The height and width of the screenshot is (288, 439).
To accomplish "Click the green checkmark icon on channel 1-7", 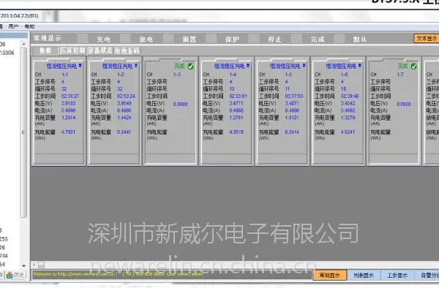I will click(414, 67).
